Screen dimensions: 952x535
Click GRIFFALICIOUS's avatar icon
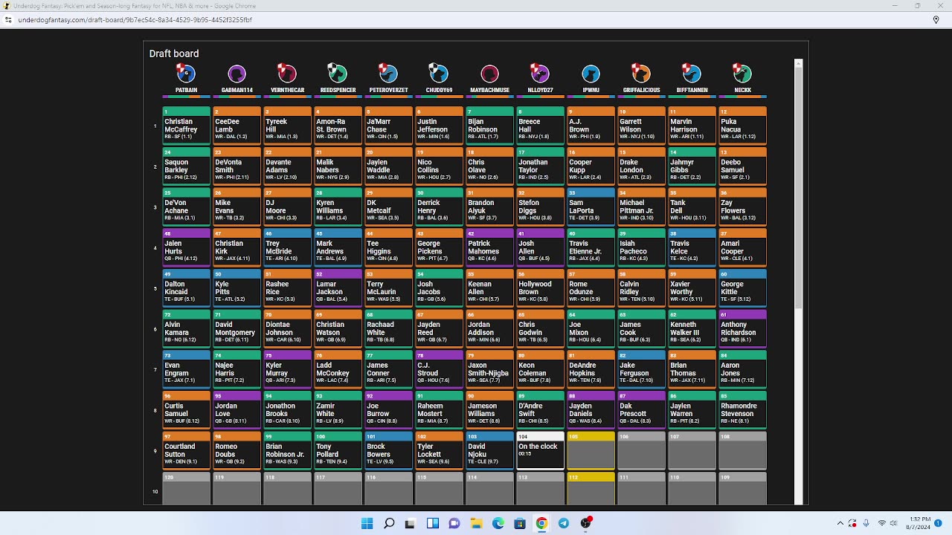[x=641, y=74]
